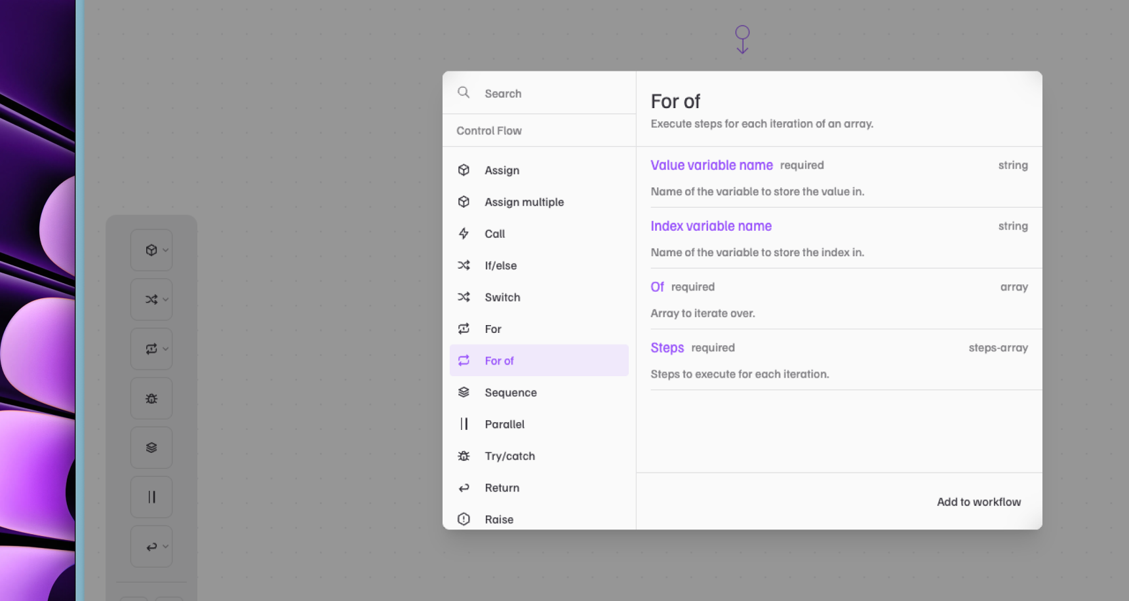This screenshot has width=1129, height=601.
Task: Click the For loop icon in list
Action: click(x=464, y=328)
